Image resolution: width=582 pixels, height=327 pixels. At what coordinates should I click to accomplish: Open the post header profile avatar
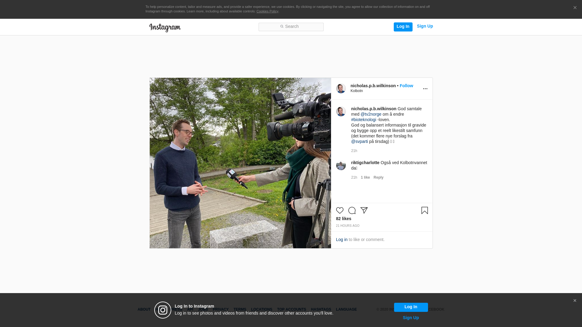click(341, 88)
